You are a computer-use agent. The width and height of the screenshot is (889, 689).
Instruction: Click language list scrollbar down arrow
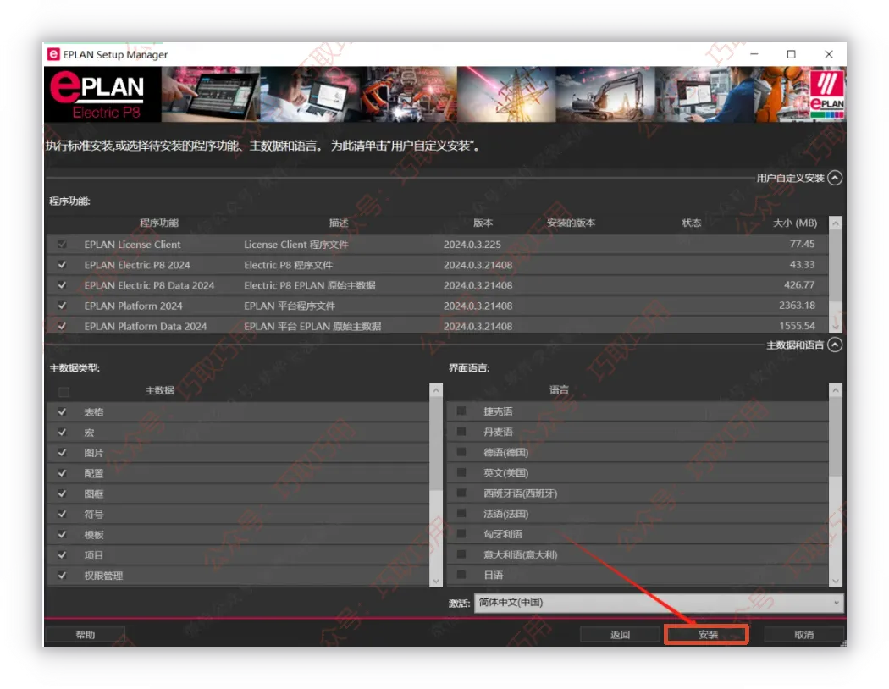(836, 580)
